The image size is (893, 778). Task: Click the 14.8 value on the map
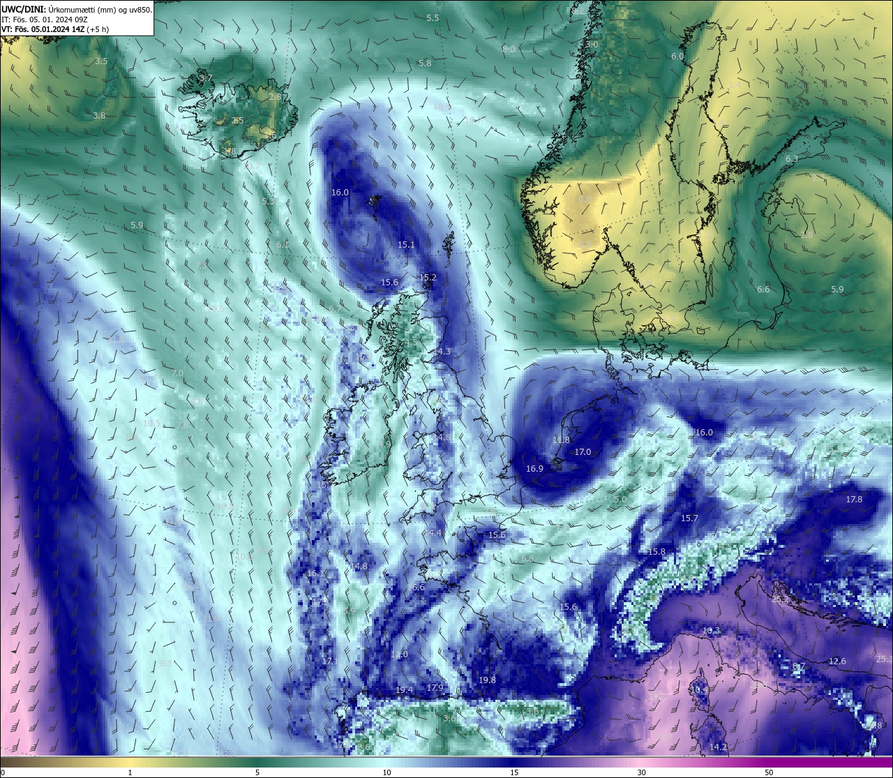pyautogui.click(x=359, y=567)
